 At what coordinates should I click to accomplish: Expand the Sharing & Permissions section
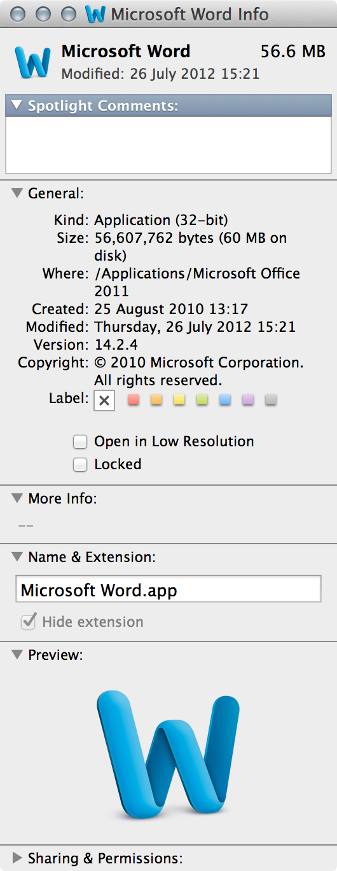point(17,858)
